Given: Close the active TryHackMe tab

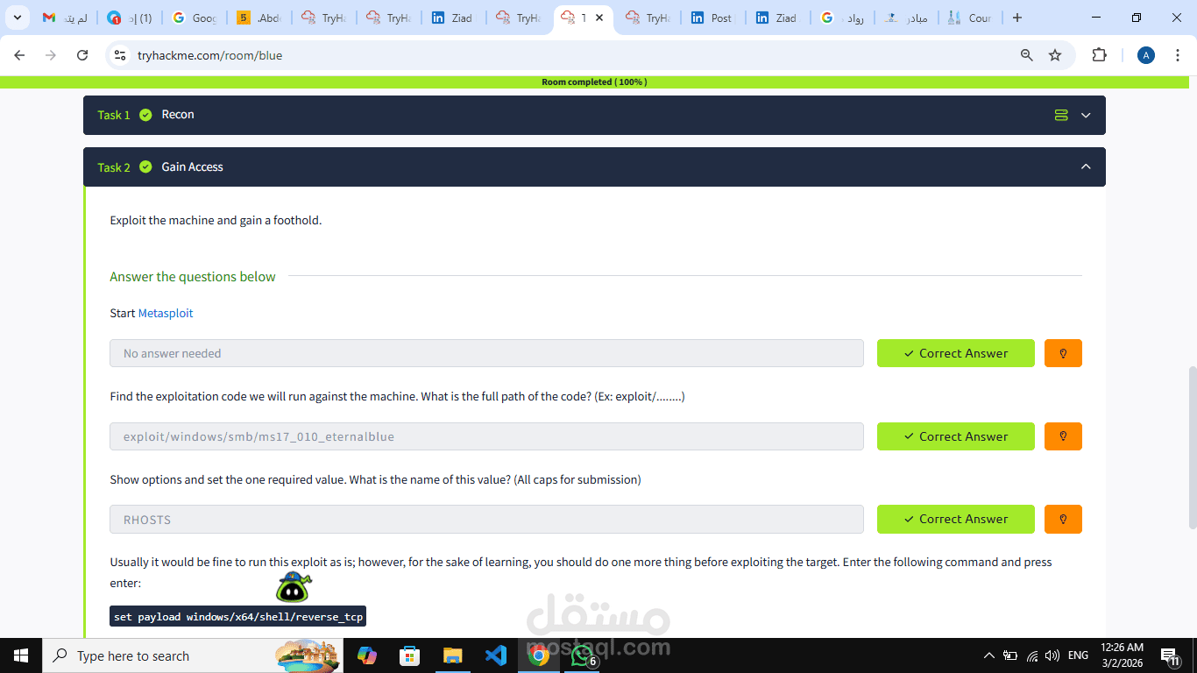Looking at the screenshot, I should point(599,18).
